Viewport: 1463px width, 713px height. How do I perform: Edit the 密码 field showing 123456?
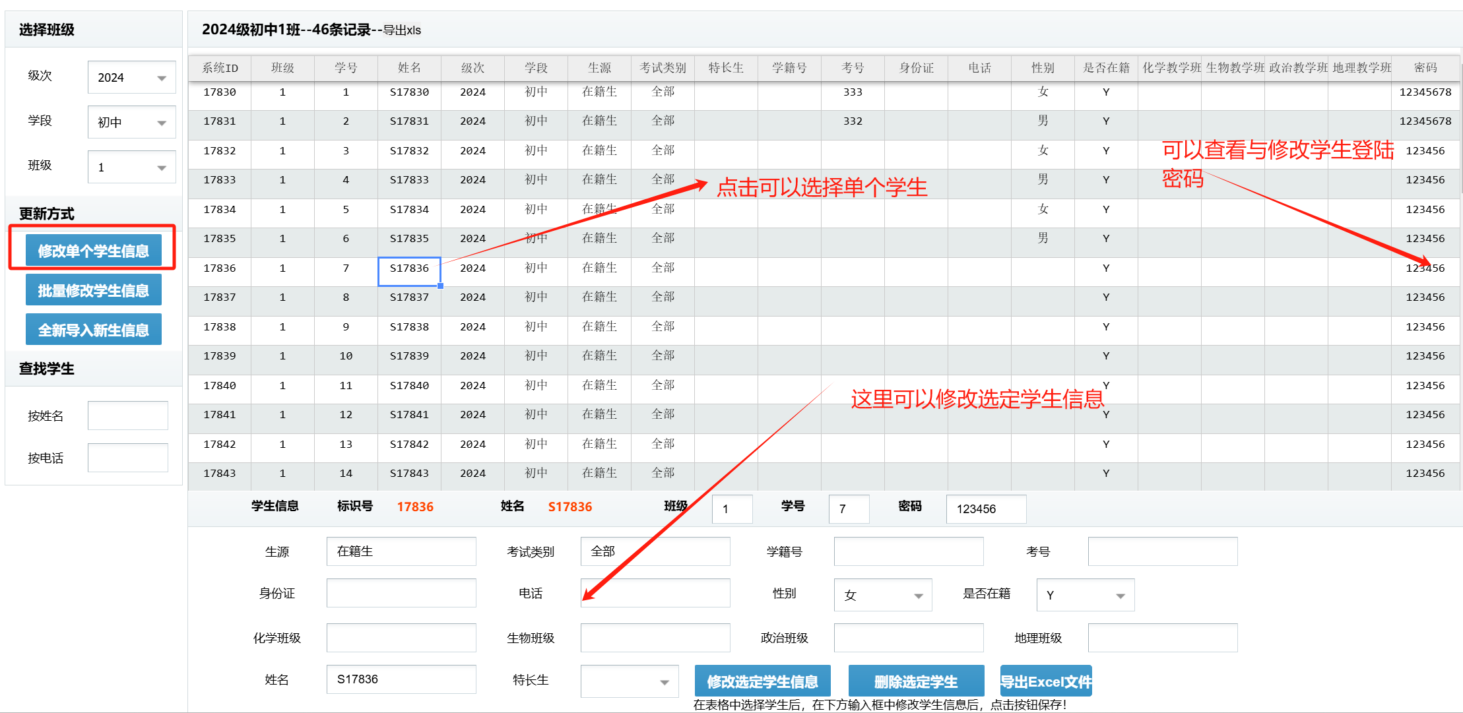(x=986, y=509)
